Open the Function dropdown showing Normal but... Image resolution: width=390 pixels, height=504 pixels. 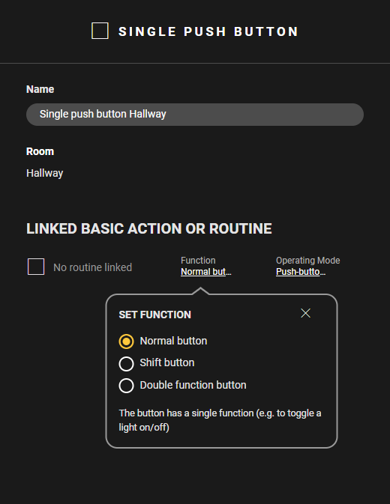coord(206,272)
